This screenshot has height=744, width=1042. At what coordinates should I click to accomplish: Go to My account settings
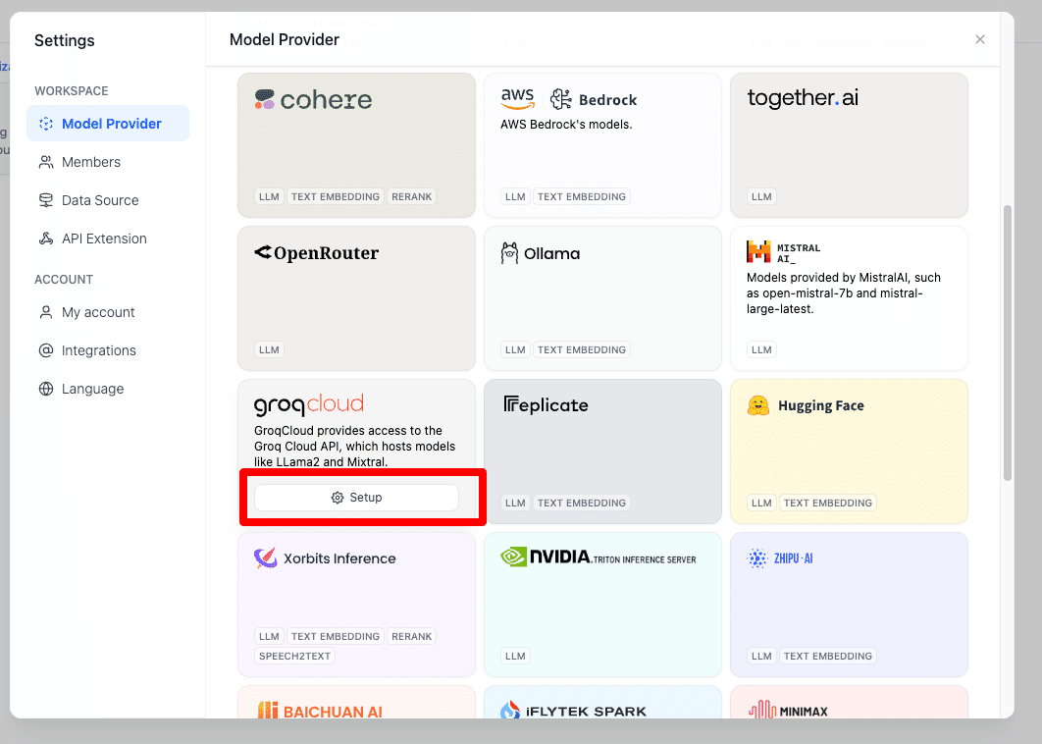[x=108, y=312]
